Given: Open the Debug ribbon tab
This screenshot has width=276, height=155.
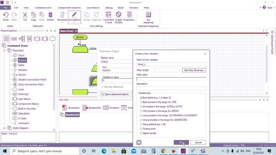Looking at the screenshot, I should (109, 8).
